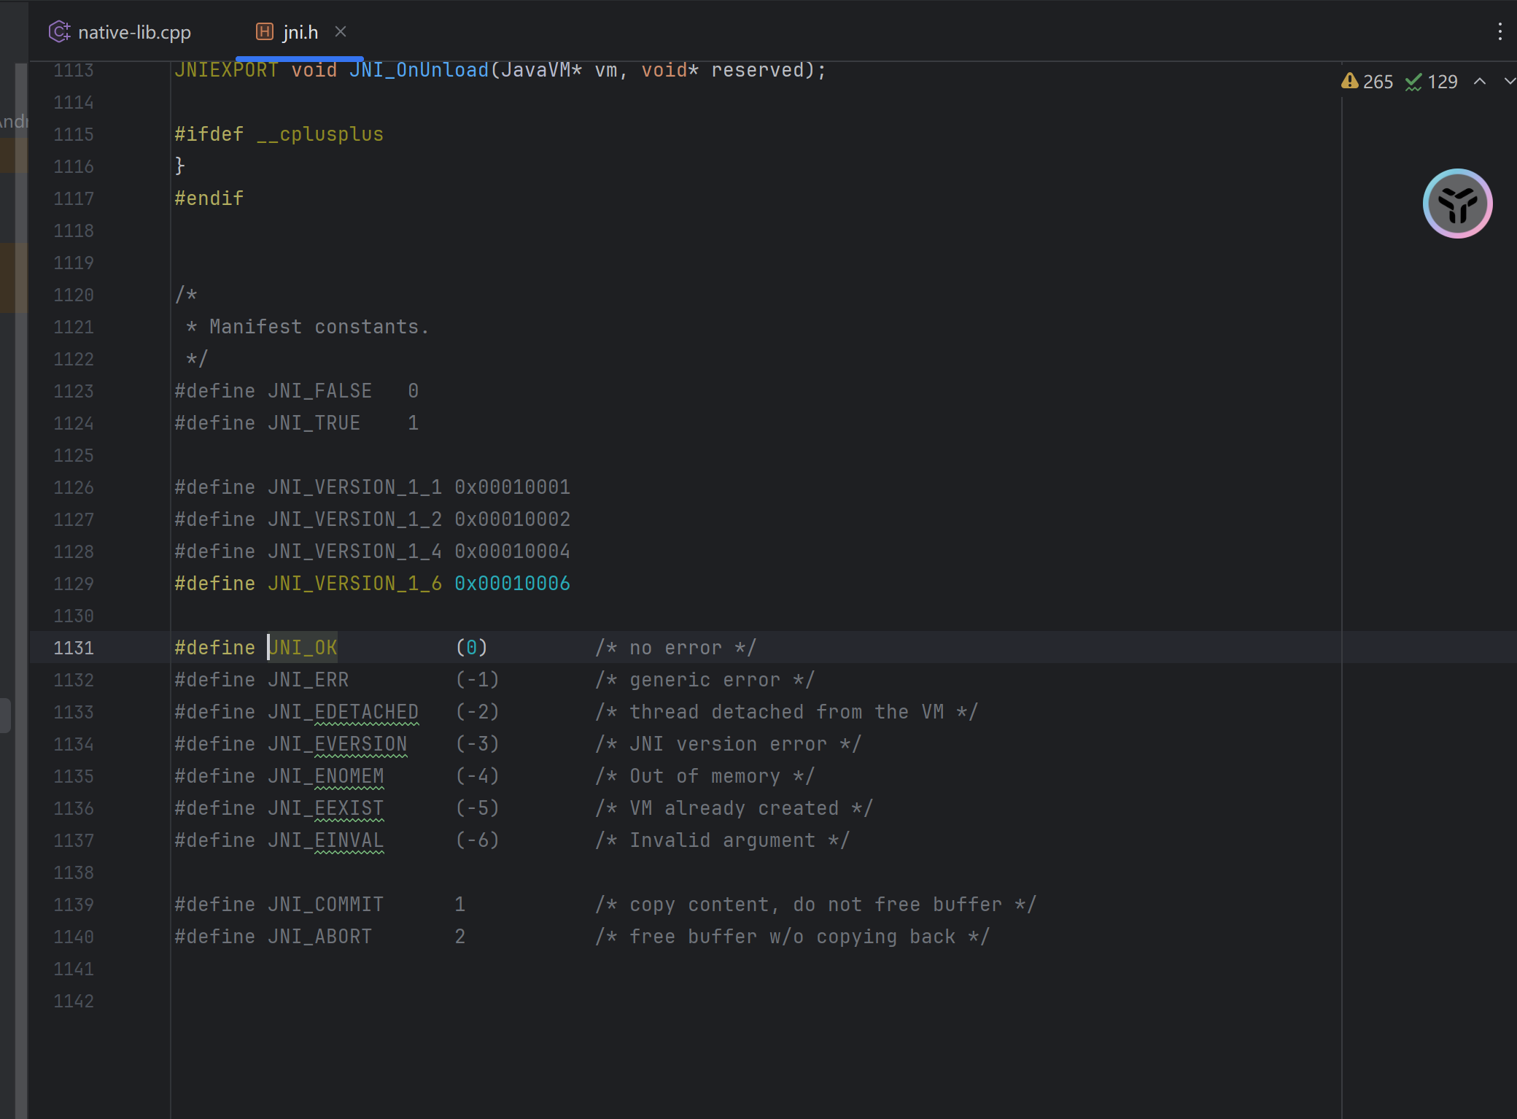Open the editor tabs three-dot menu
Image resolution: width=1517 pixels, height=1119 pixels.
(x=1499, y=31)
